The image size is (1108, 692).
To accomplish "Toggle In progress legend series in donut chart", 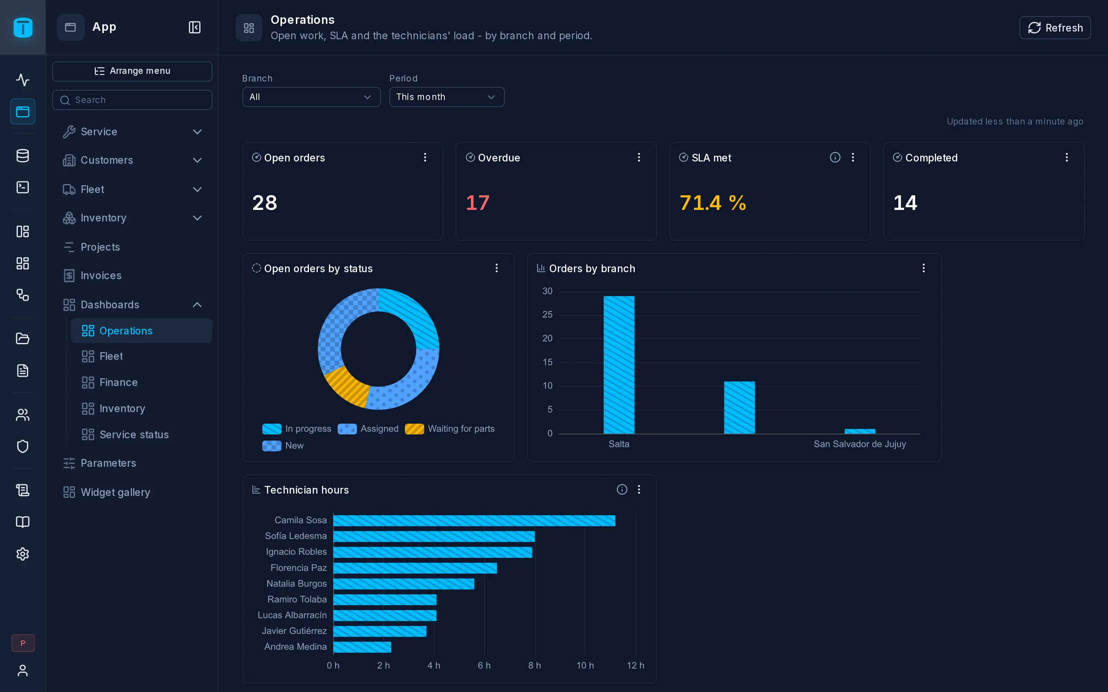I will click(297, 429).
